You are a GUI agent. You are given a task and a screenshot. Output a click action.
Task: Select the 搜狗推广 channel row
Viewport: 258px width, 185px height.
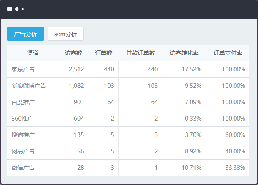click(128, 135)
